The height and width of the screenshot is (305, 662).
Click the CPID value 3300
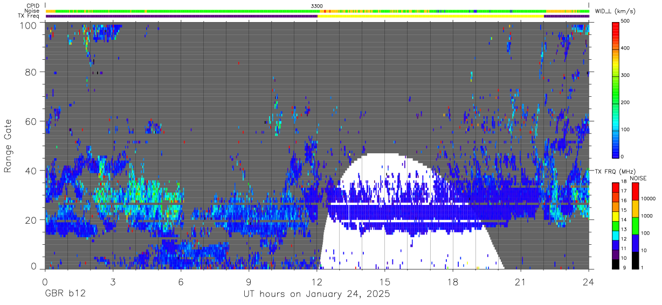pos(317,5)
